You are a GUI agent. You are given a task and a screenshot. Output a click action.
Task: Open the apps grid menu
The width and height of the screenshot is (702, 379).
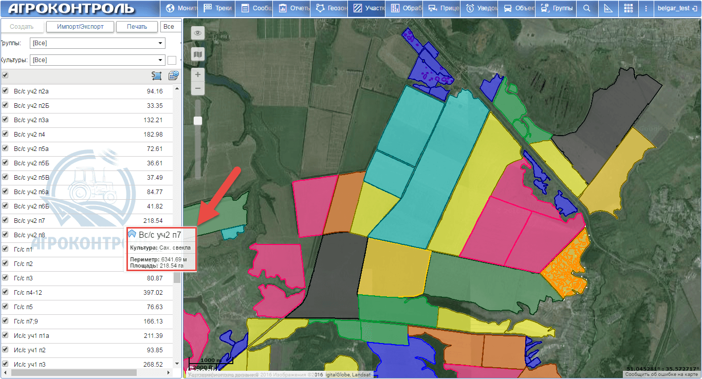pyautogui.click(x=628, y=8)
